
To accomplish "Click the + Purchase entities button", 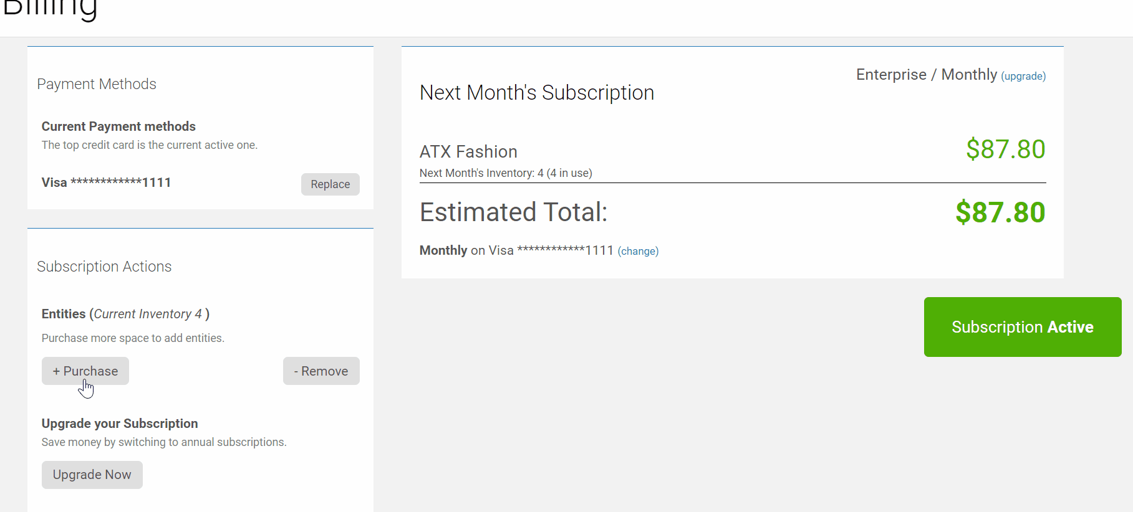I will pyautogui.click(x=85, y=371).
